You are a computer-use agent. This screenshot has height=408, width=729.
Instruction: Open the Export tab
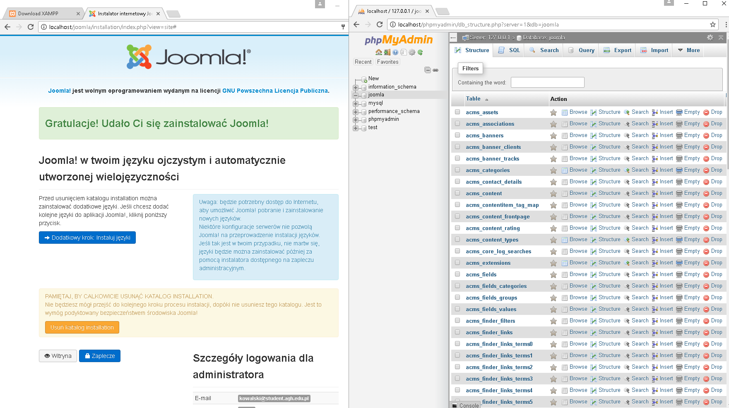(618, 50)
